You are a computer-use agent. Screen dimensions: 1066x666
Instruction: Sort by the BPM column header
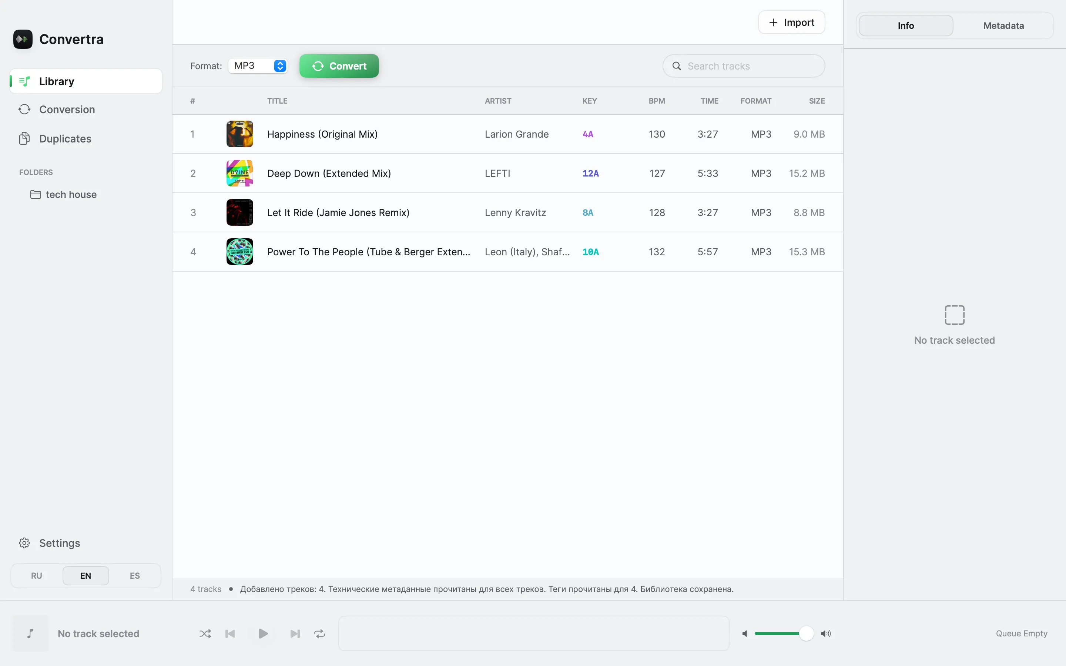pyautogui.click(x=657, y=101)
